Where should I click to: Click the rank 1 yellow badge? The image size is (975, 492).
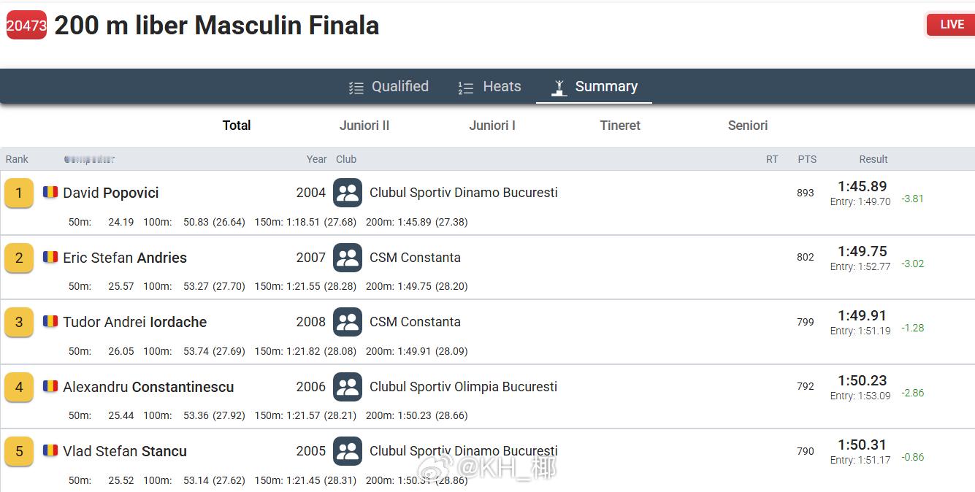point(19,193)
